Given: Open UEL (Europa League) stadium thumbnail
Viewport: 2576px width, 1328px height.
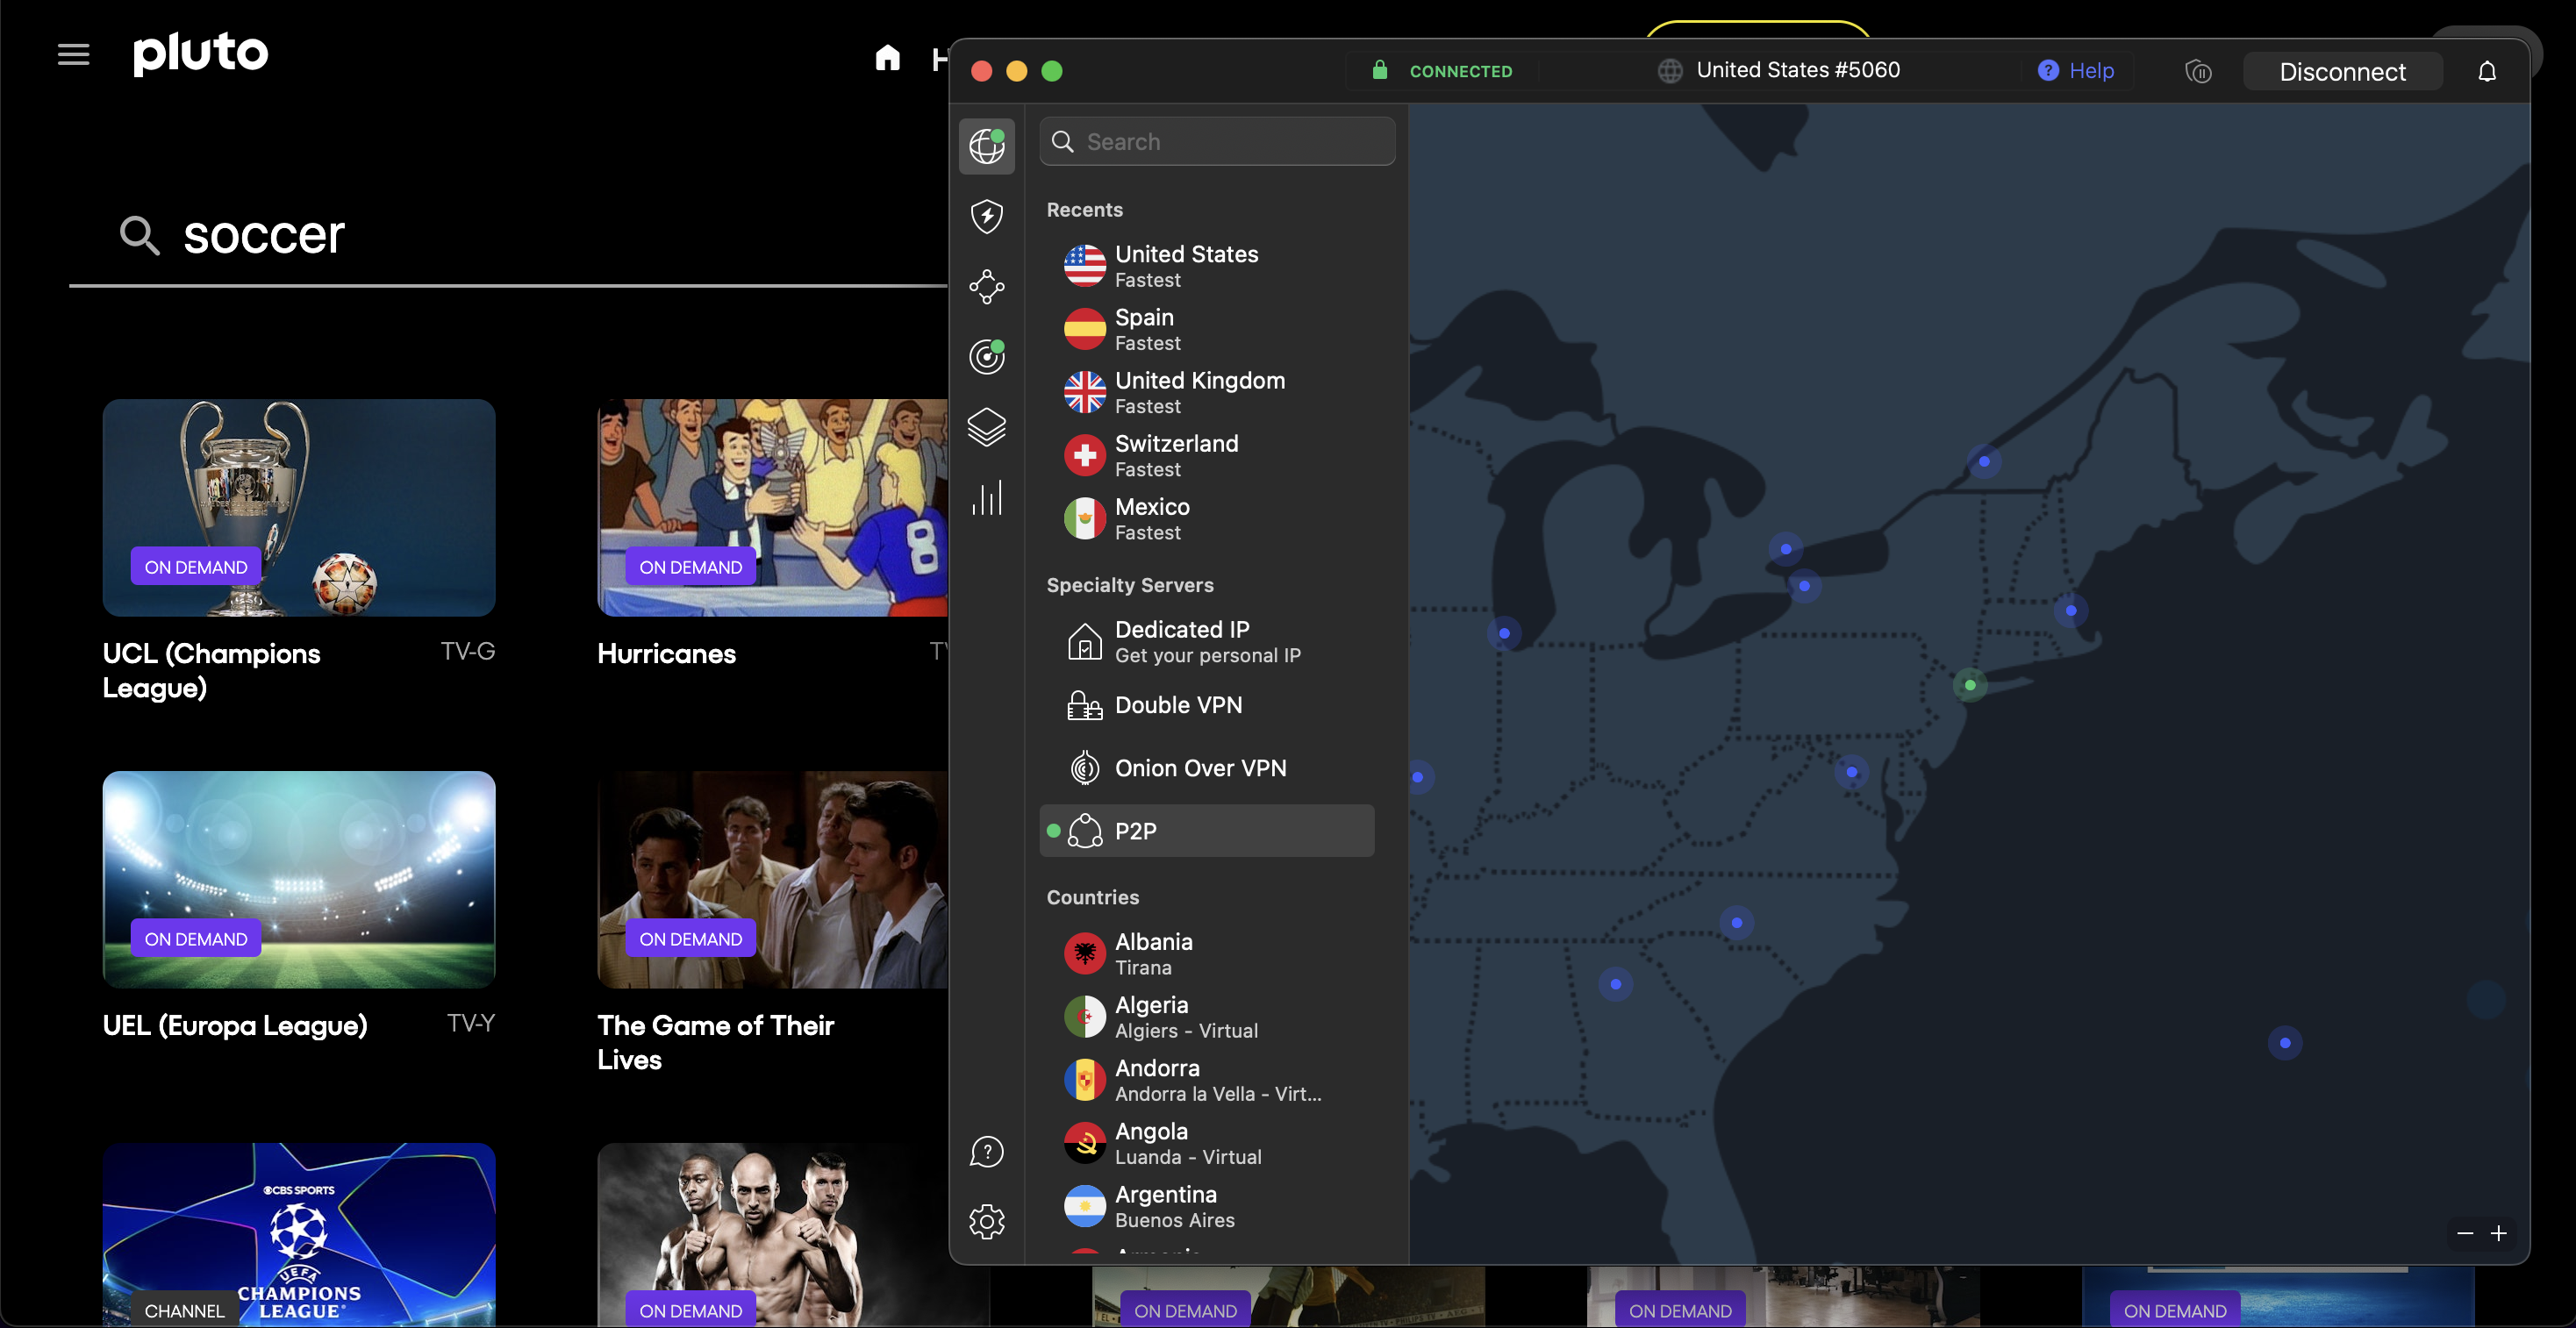Looking at the screenshot, I should (x=299, y=879).
